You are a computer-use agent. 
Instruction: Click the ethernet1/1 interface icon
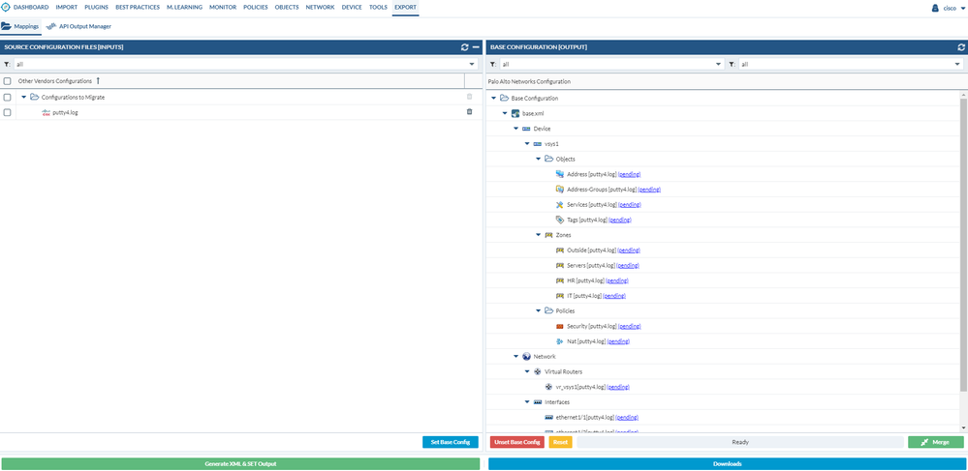(x=548, y=418)
